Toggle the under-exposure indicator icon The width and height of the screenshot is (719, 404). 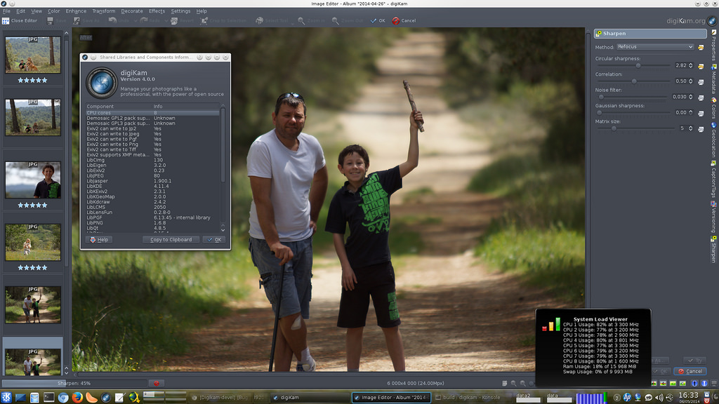click(694, 384)
